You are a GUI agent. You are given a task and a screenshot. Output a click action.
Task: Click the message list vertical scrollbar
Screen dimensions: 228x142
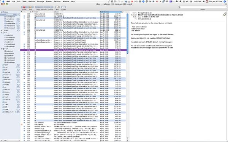[x=128, y=33]
